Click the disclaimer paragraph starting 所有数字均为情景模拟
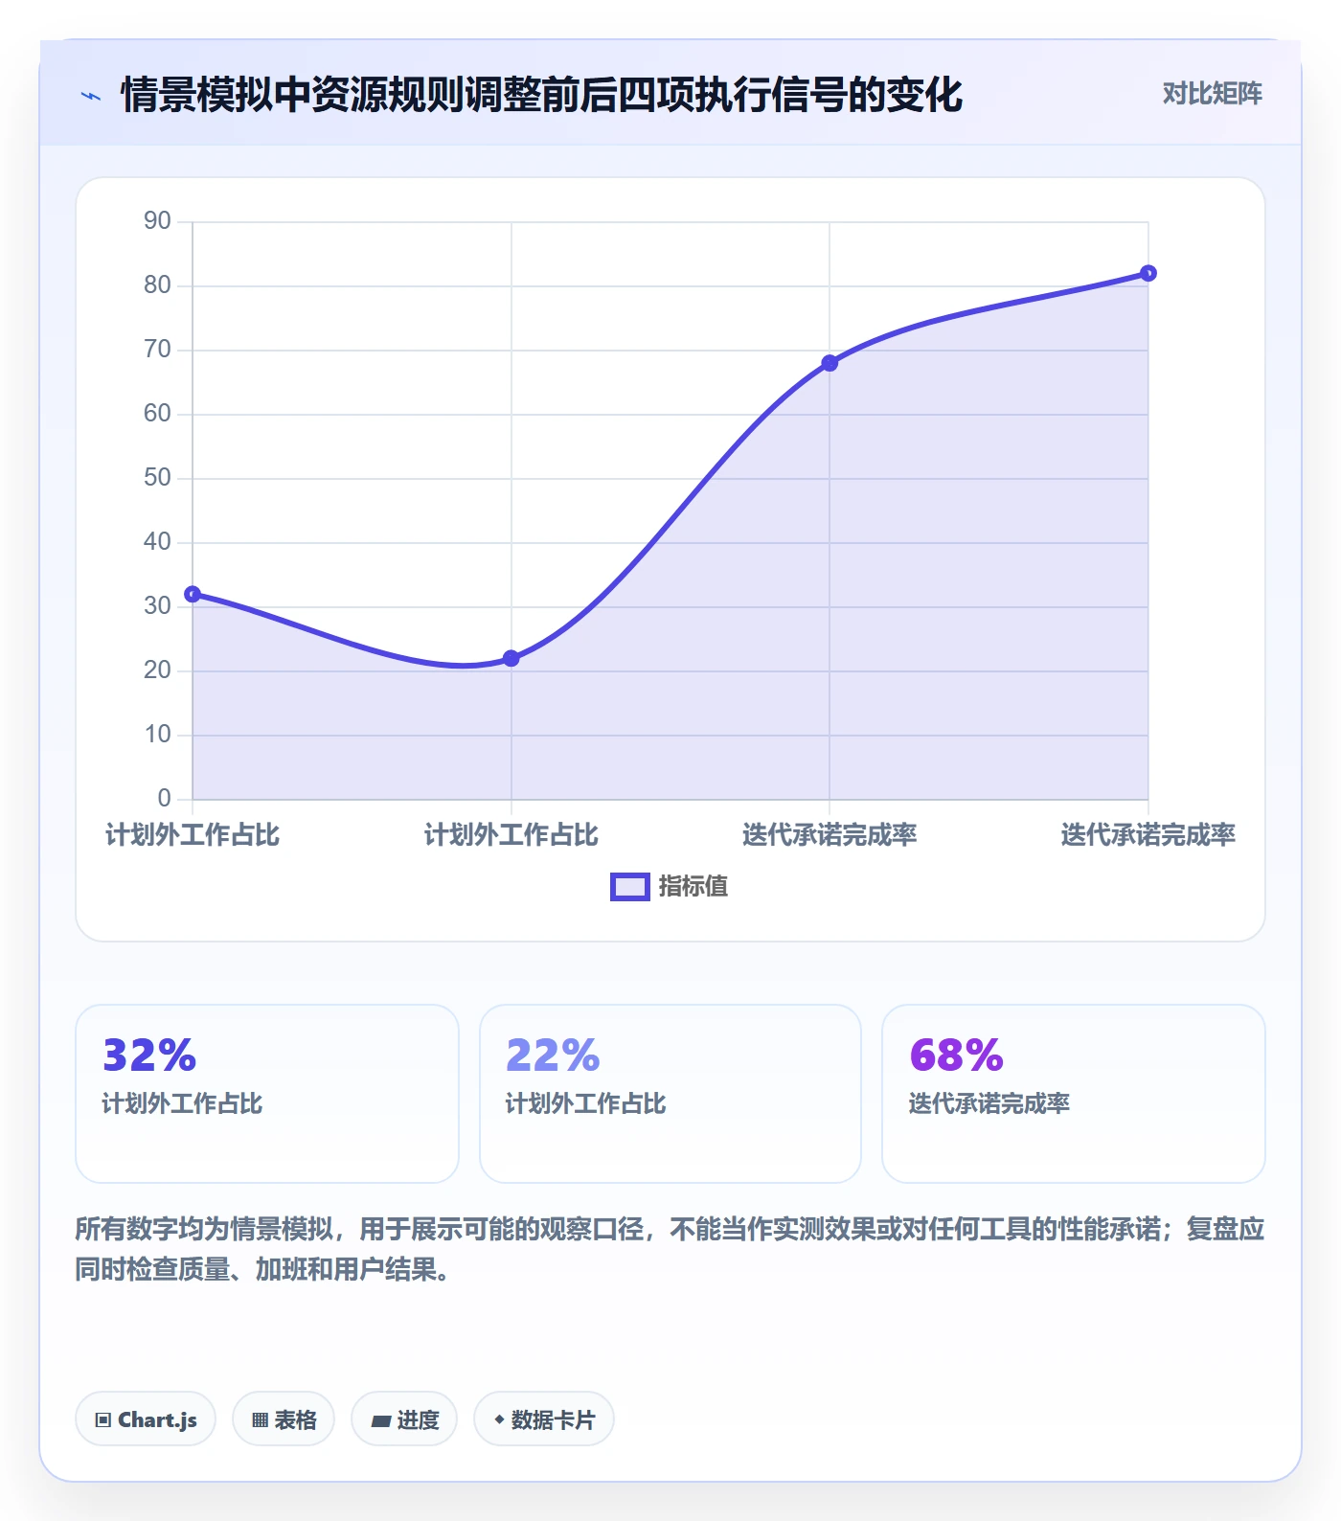The image size is (1341, 1521). [670, 1249]
